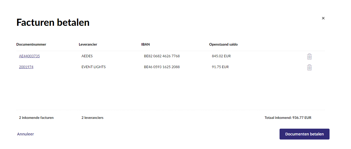Select the Leverancier column header

click(88, 45)
